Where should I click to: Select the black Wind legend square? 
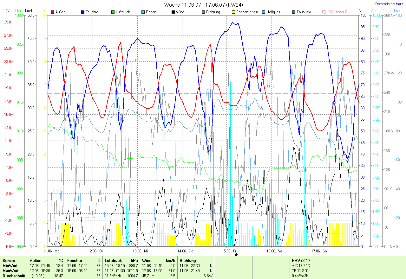point(173,12)
